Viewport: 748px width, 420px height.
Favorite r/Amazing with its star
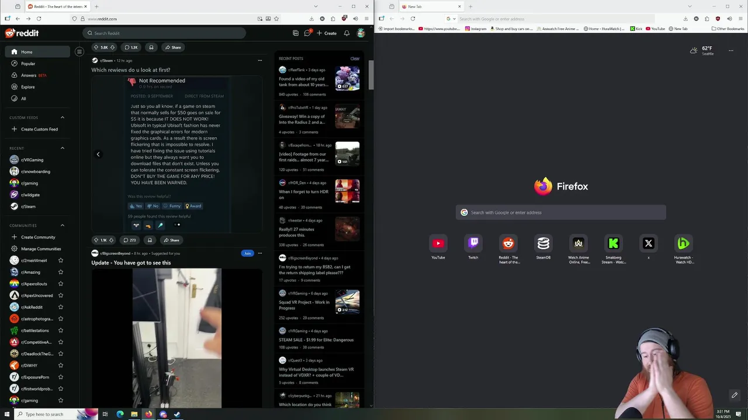(x=61, y=272)
